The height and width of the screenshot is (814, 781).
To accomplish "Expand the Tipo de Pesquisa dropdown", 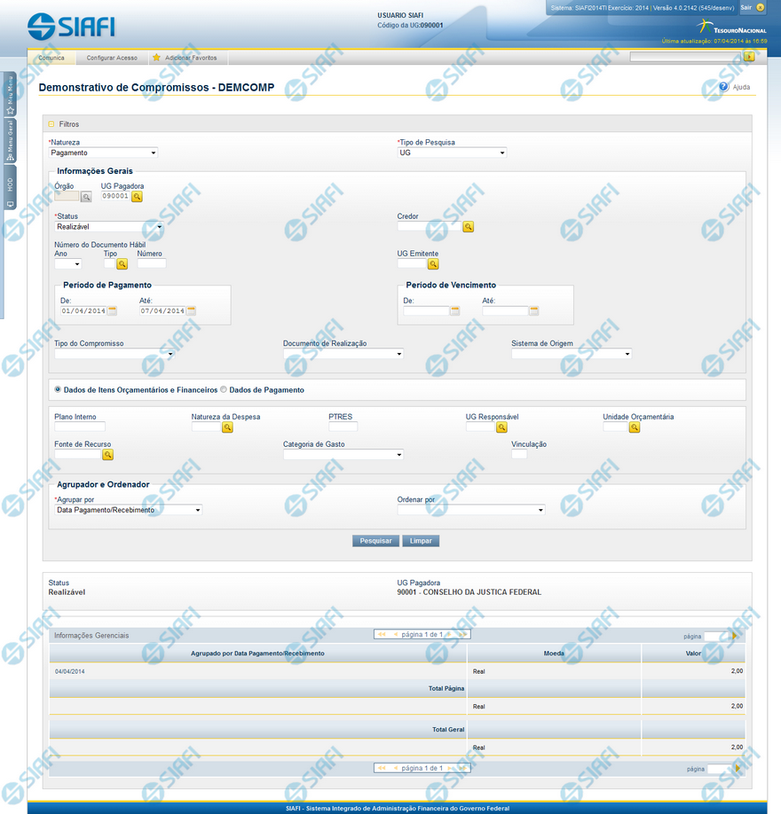I will pyautogui.click(x=452, y=153).
